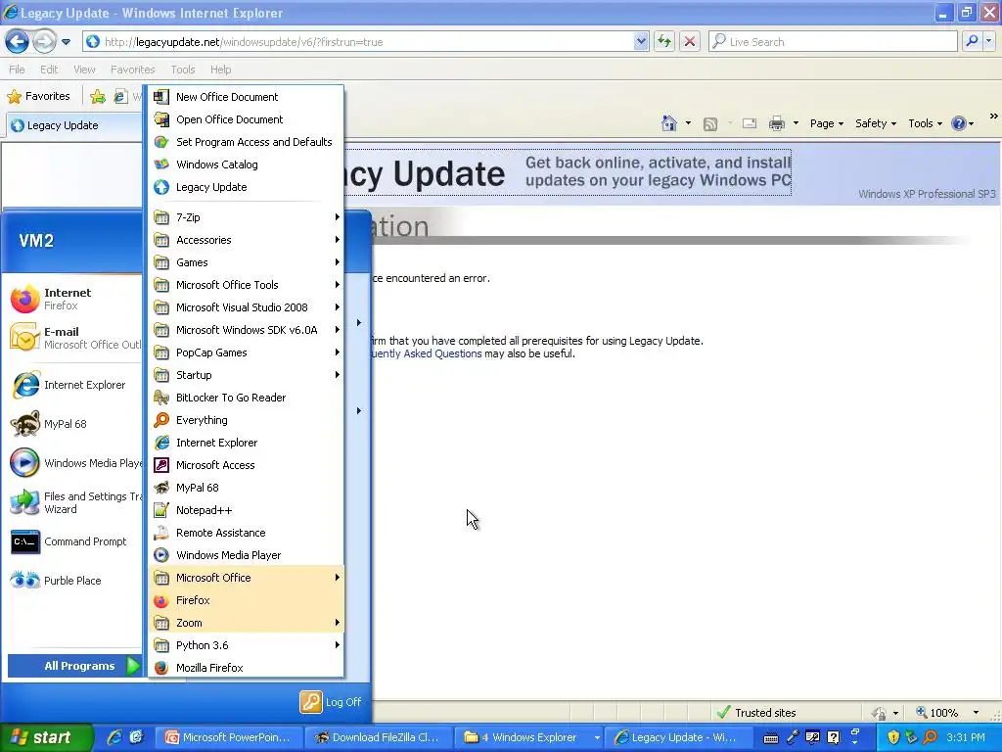Open the recent pages dropdown arrow
Screen dimensions: 1002x752
click(x=66, y=42)
